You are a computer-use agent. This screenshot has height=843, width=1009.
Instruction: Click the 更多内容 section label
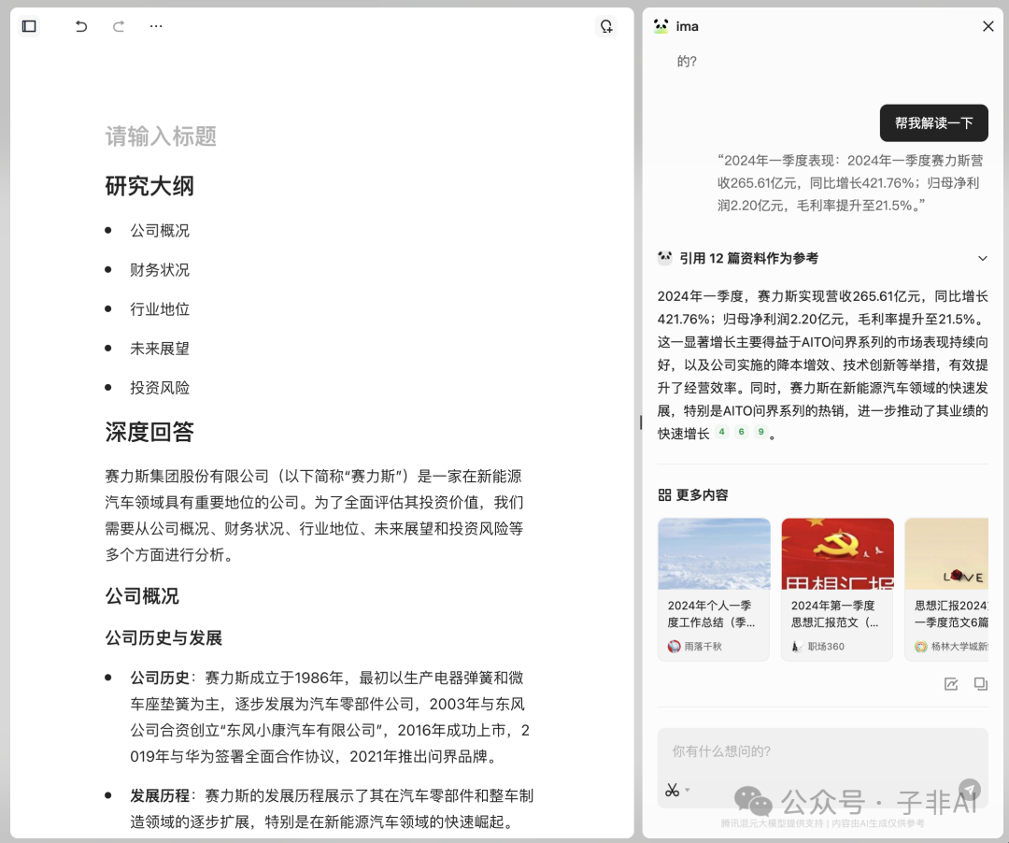702,494
